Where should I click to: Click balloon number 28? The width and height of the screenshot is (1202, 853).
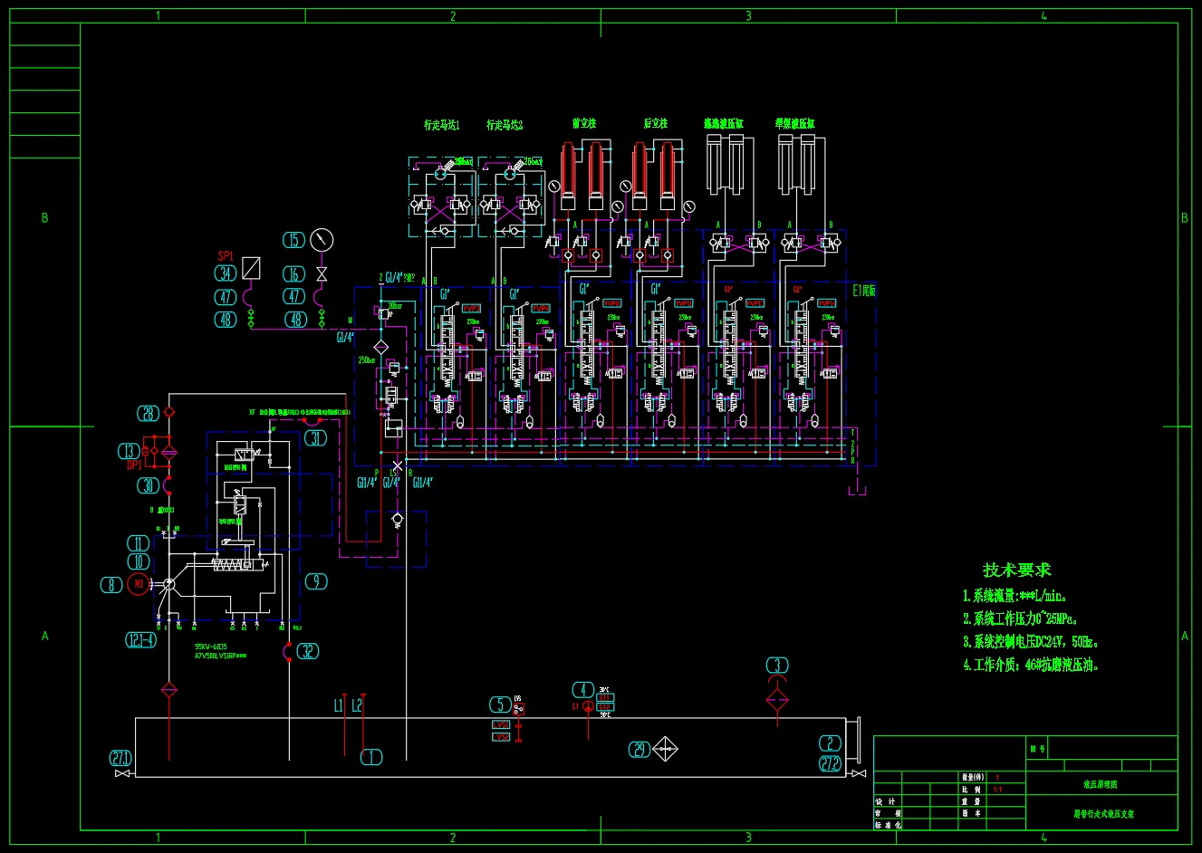149,414
